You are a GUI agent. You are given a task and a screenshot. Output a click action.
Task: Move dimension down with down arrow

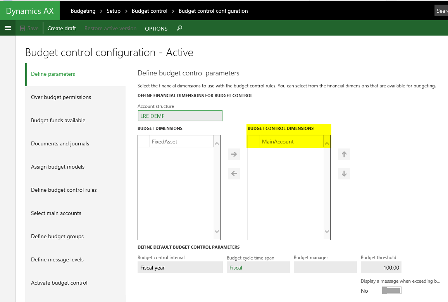(344, 174)
